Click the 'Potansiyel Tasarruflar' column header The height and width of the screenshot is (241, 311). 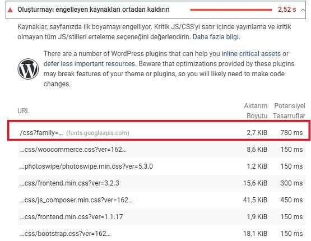pos(289,110)
